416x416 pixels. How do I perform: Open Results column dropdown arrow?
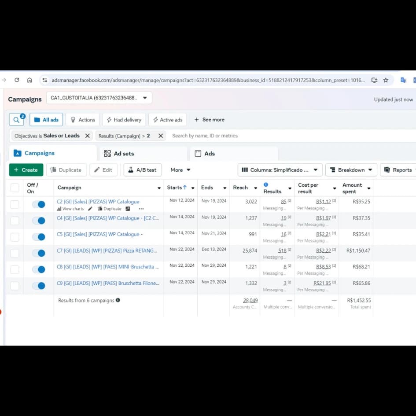(290, 188)
